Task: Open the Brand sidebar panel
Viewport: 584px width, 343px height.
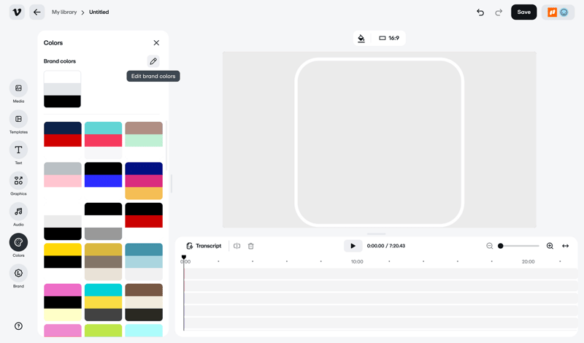Action: 18,276
